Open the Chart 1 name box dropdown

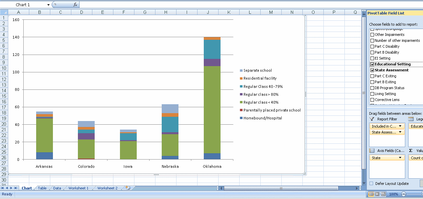coord(48,5)
